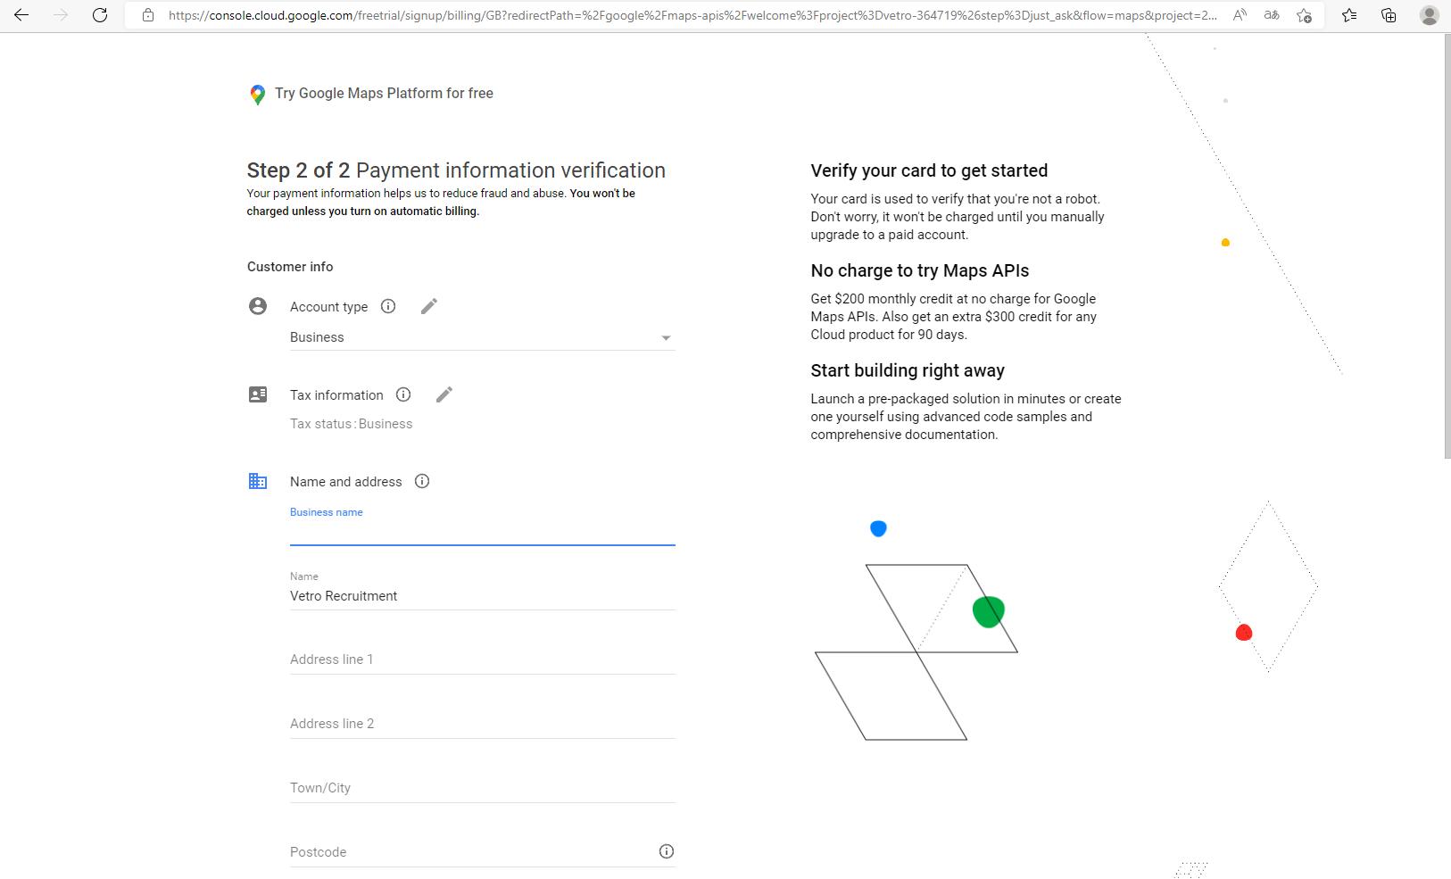Viewport: 1451px width, 879px height.
Task: Click the Town/City field
Action: point(482,788)
